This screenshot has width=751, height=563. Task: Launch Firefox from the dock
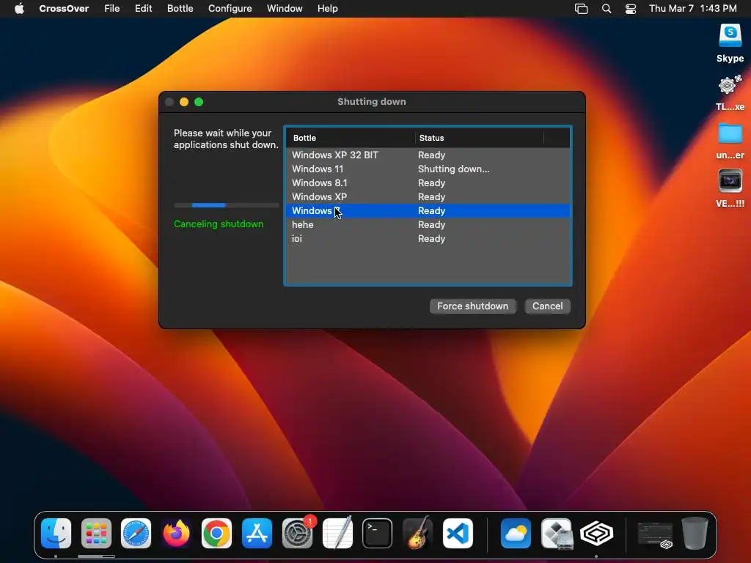coord(176,533)
